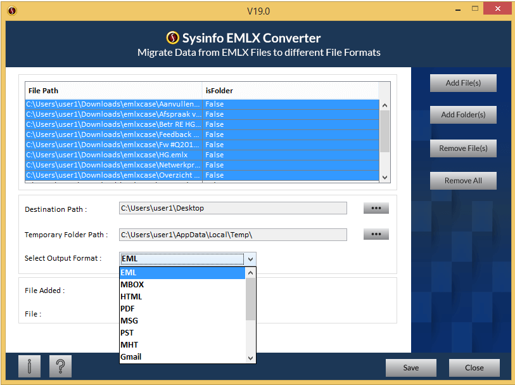Click the File Path column header
This screenshot has width=515, height=385.
coord(113,91)
